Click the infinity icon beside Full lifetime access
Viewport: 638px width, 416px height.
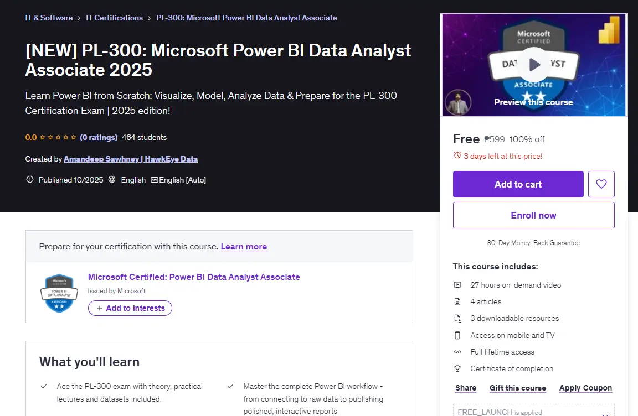[457, 352]
